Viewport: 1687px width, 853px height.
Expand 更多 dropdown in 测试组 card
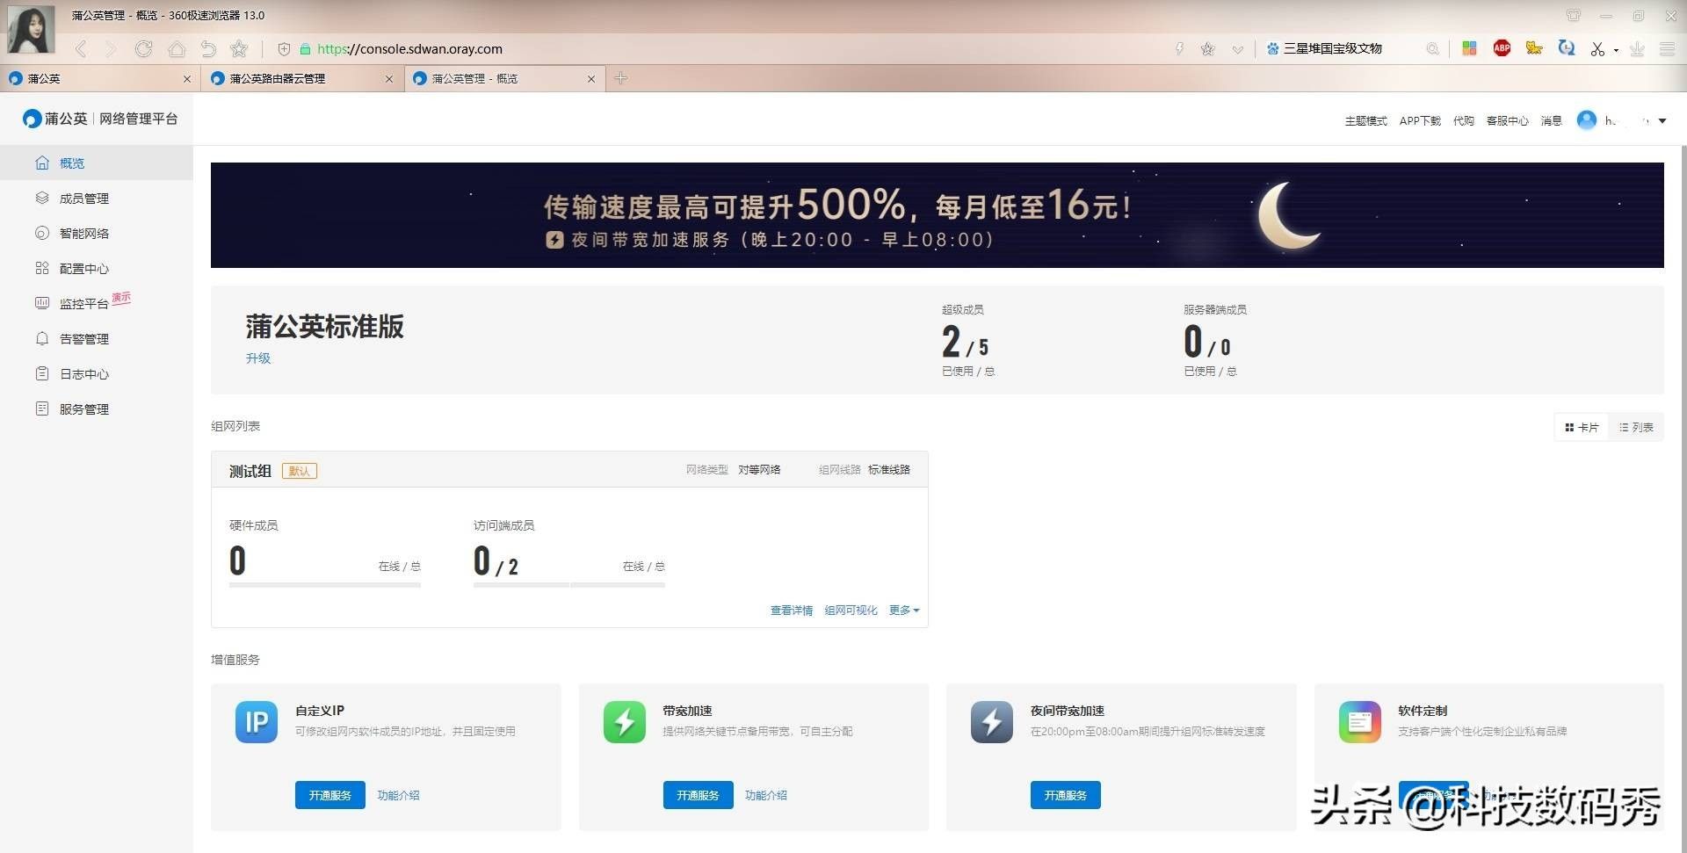click(904, 611)
